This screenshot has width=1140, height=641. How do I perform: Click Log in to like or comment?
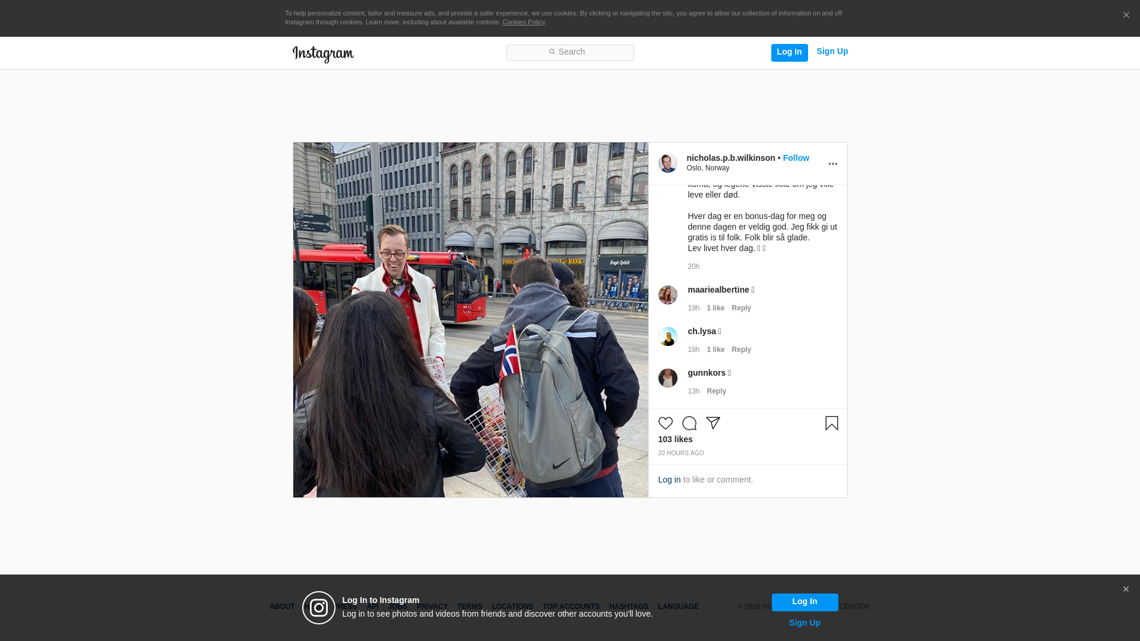tap(669, 480)
